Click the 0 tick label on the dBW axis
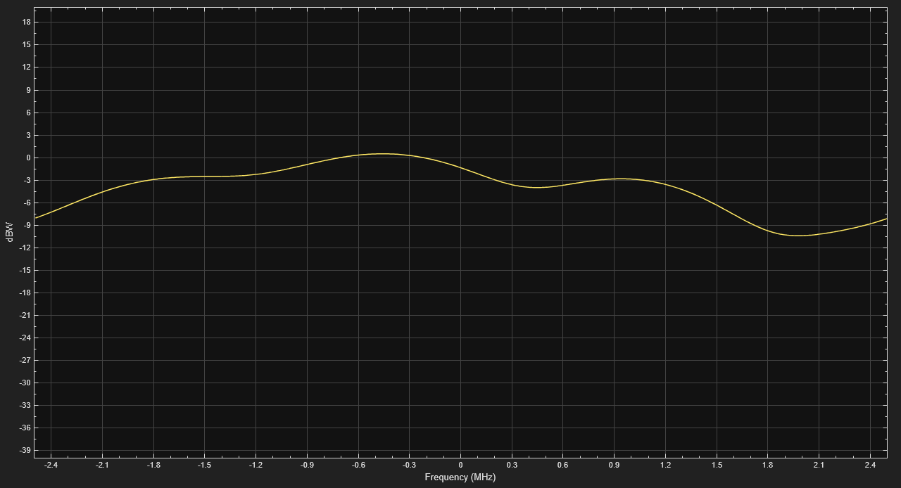Image resolution: width=901 pixels, height=488 pixels. [28, 158]
